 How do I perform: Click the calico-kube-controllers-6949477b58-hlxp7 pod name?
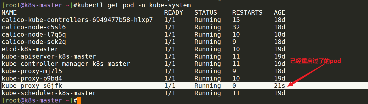[77, 20]
